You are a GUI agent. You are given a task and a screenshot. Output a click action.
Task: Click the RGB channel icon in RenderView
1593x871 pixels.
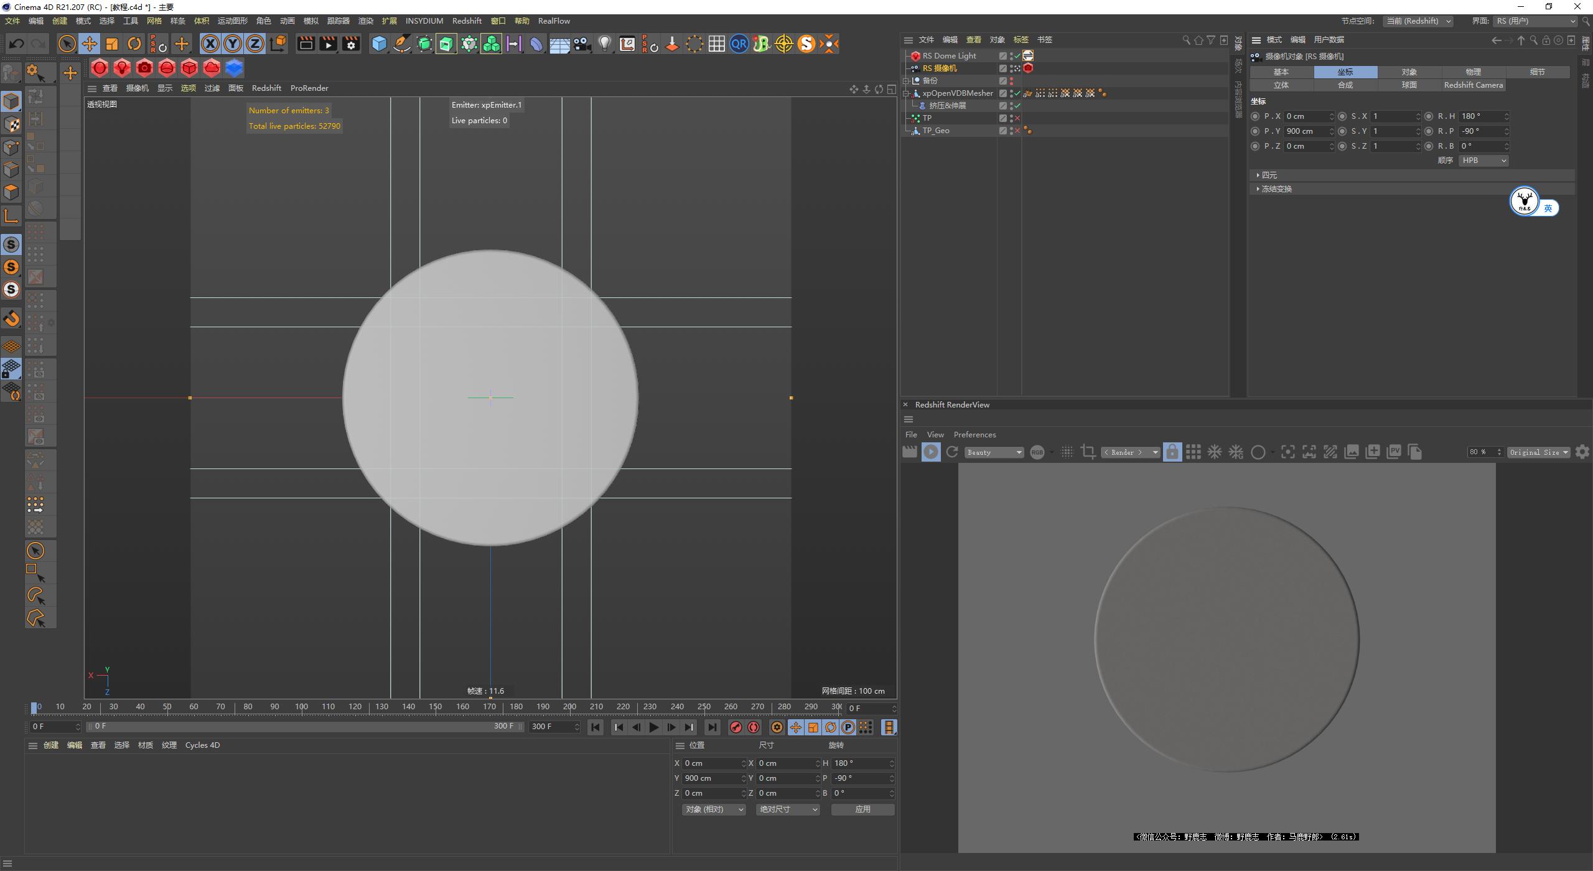point(1037,452)
